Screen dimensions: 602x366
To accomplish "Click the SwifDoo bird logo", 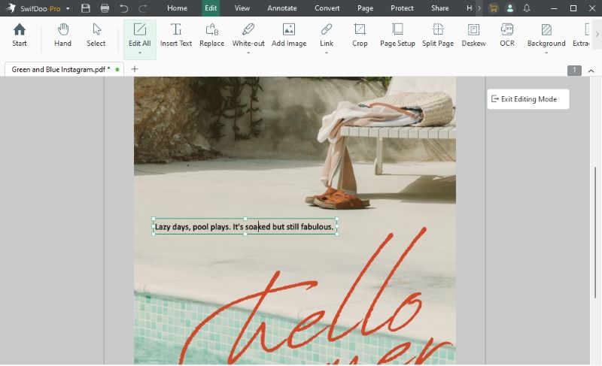I will coord(11,8).
